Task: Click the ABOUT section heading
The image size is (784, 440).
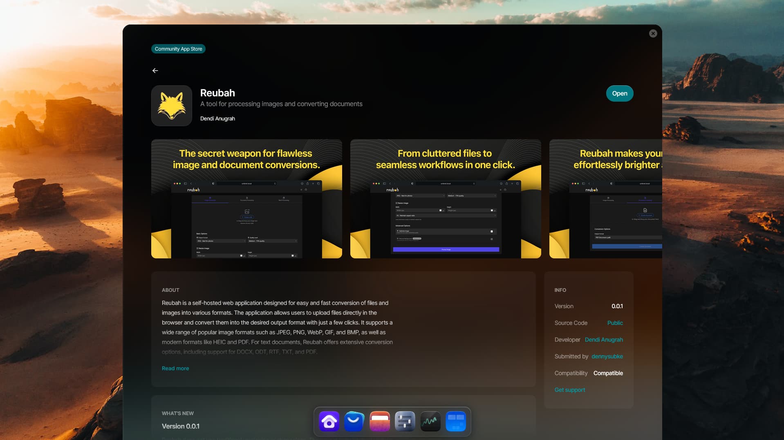Action: [170, 290]
